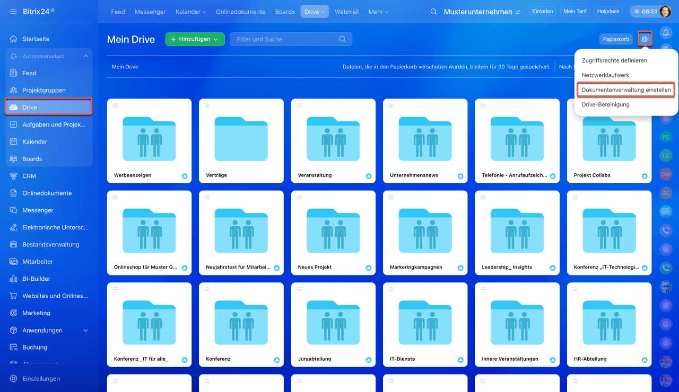Open CRM from the left sidebar
This screenshot has width=679, height=392.
(x=29, y=176)
